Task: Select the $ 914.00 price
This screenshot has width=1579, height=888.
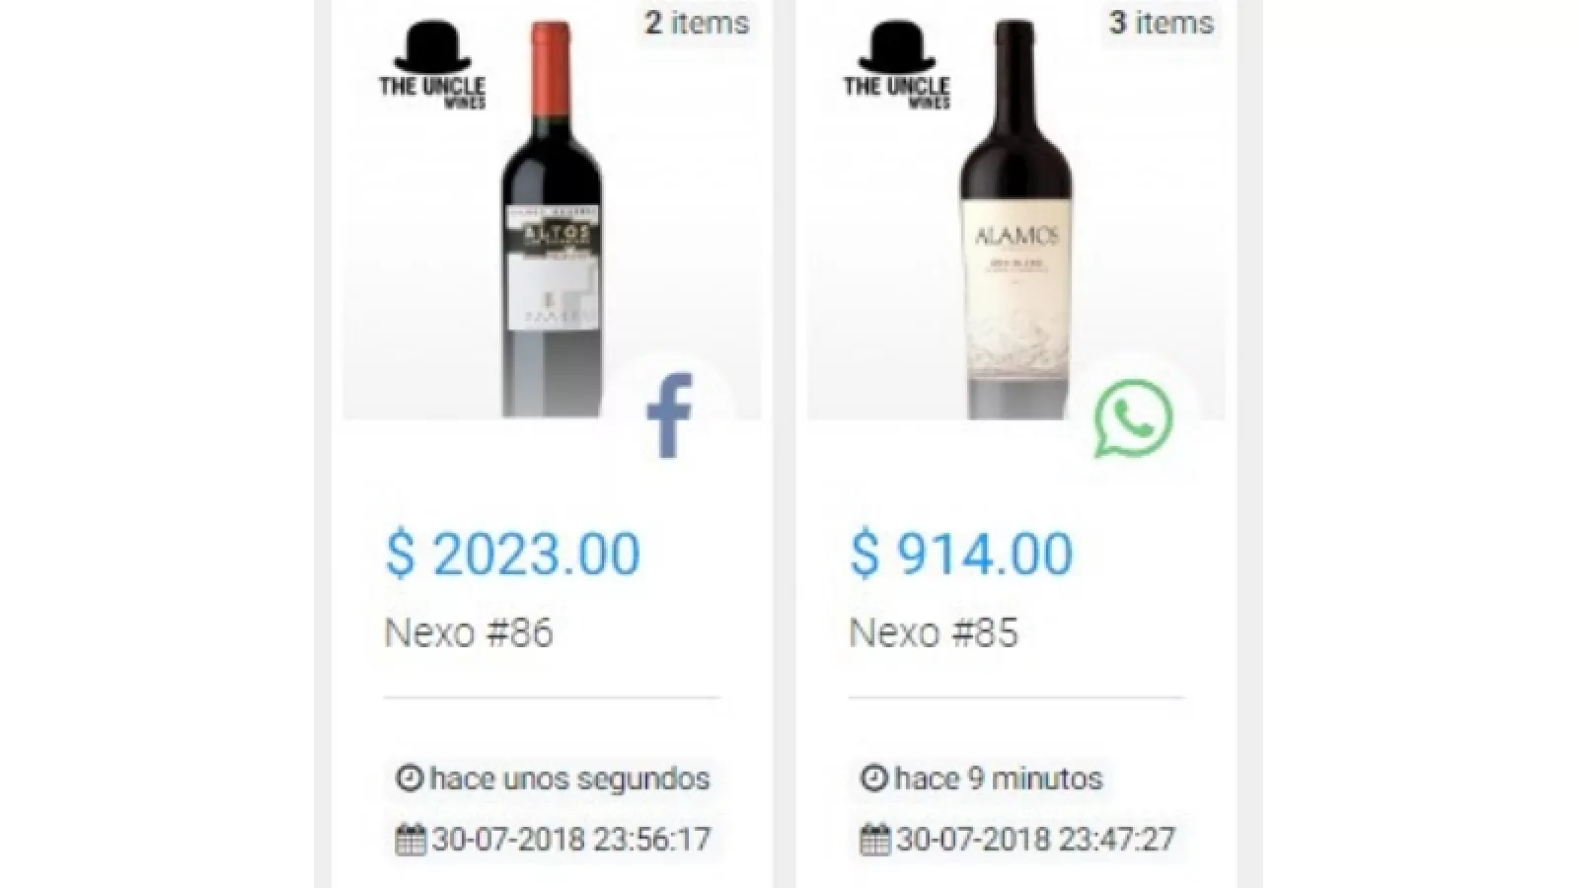Action: (x=961, y=554)
